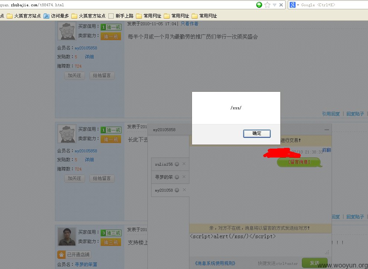Click the resize grip of the chat text box
This screenshot has width=368, height=269.
click(x=327, y=253)
